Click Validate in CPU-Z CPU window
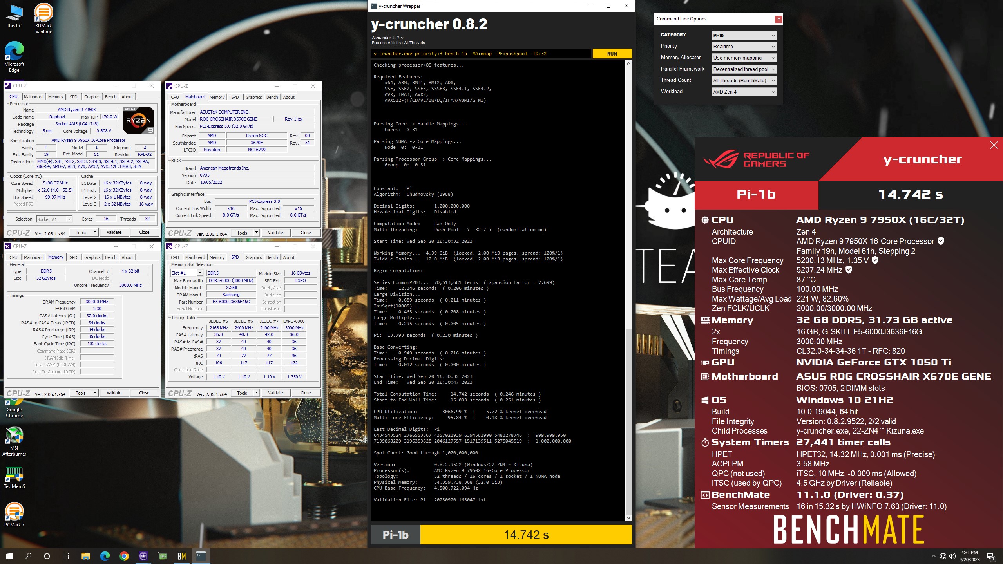This screenshot has width=1003, height=564. pos(114,232)
